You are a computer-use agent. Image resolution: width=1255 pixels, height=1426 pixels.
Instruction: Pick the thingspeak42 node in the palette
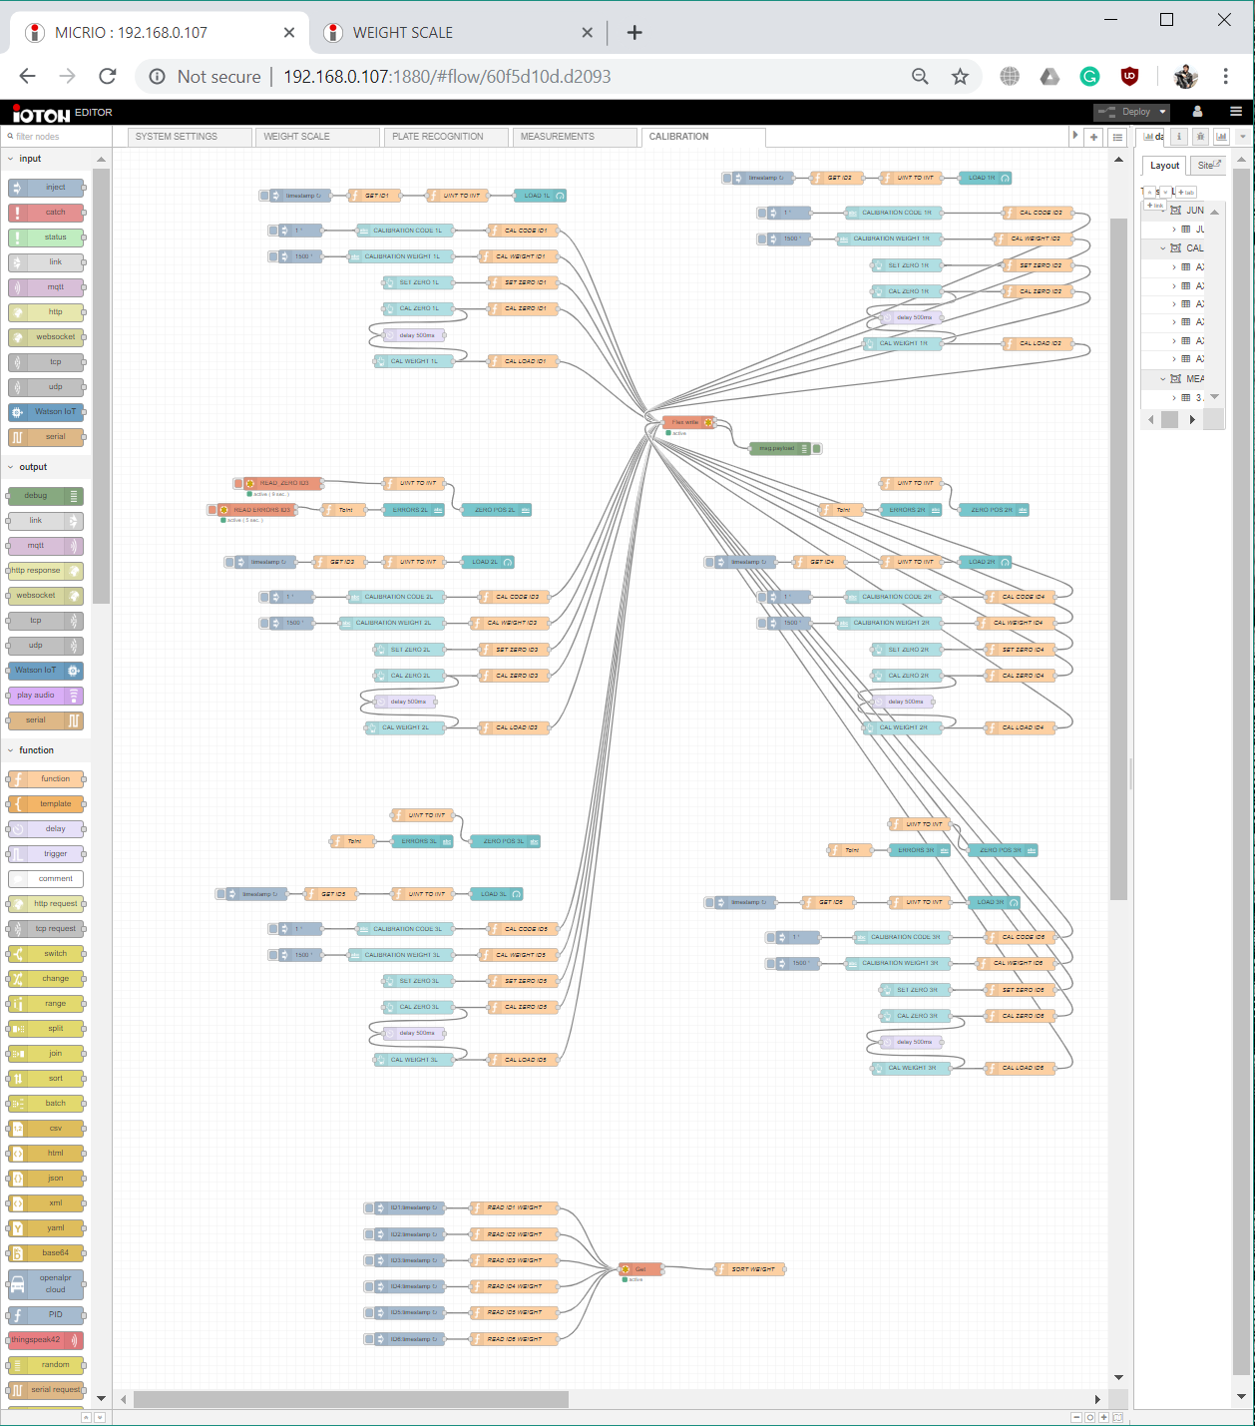[47, 1340]
